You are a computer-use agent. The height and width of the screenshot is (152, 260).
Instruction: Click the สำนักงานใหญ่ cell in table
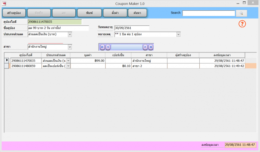coord(149,61)
